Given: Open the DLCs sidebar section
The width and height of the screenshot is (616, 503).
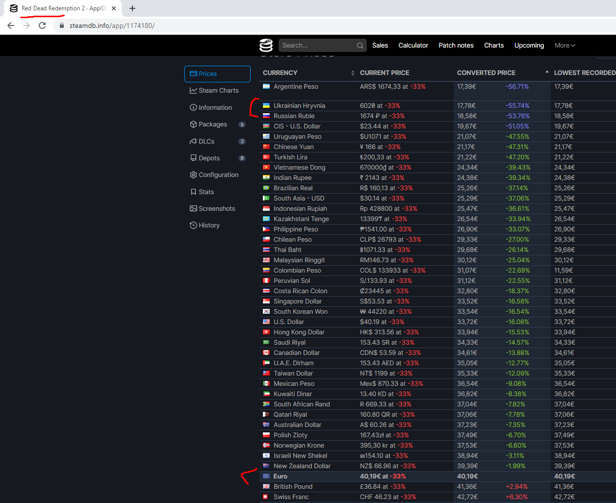Looking at the screenshot, I should pyautogui.click(x=206, y=141).
